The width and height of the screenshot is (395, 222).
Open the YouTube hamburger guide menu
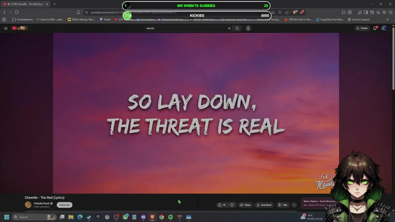point(6,28)
